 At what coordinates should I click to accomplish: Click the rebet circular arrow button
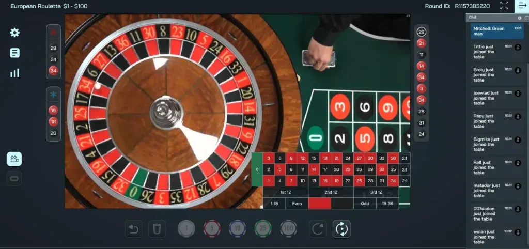pos(318,229)
